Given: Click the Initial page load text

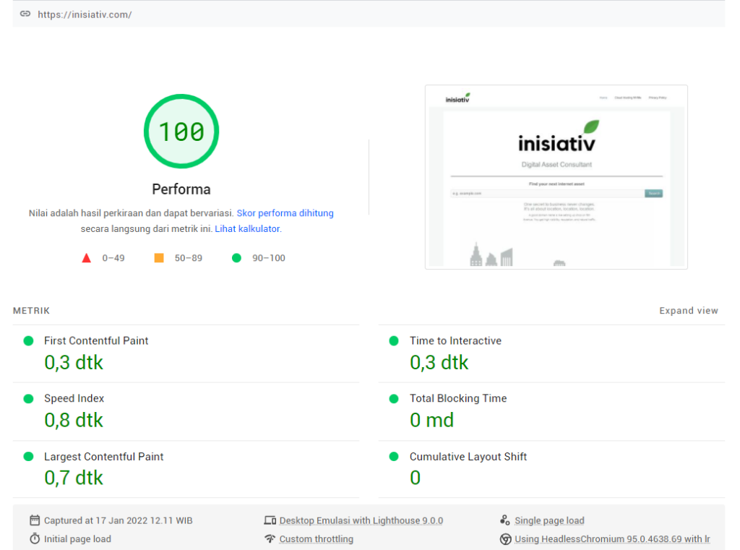Looking at the screenshot, I should (77, 539).
